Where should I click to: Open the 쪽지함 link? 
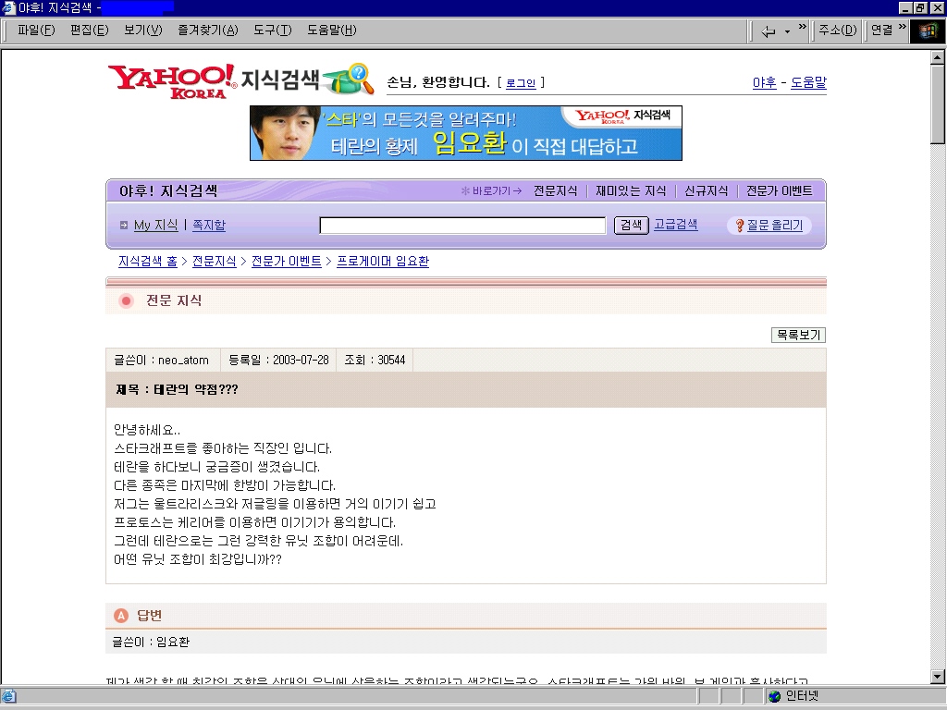click(x=209, y=226)
